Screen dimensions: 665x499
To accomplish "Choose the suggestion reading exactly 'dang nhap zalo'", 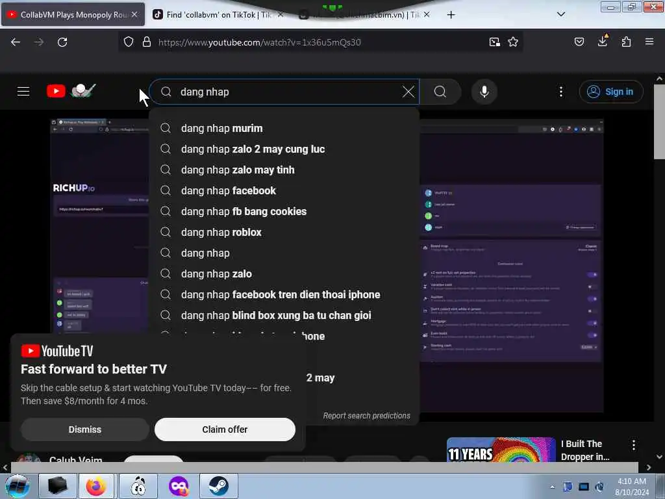I will coord(284,274).
